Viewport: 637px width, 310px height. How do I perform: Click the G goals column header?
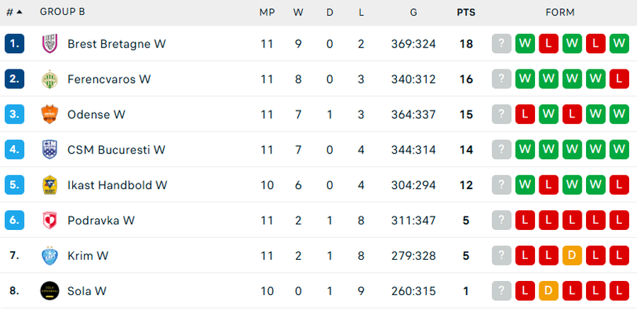(x=413, y=12)
